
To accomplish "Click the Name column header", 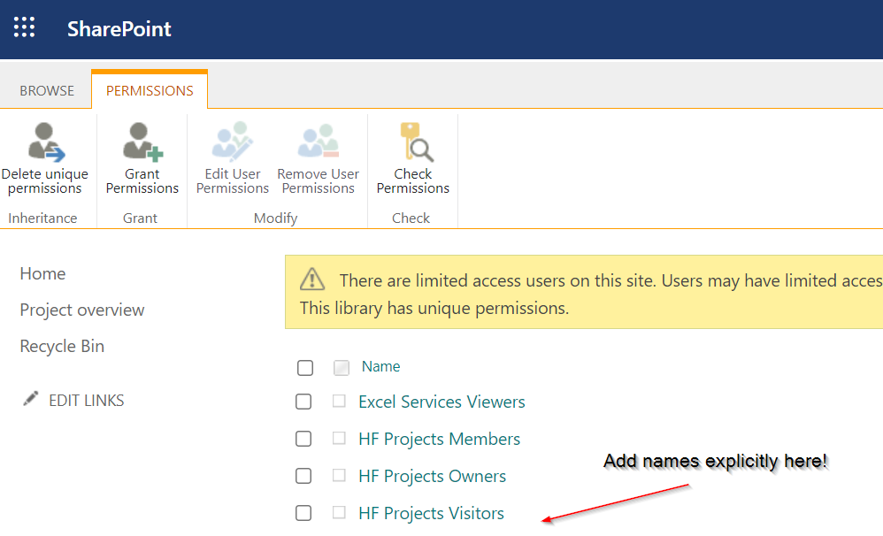I will pos(381,366).
